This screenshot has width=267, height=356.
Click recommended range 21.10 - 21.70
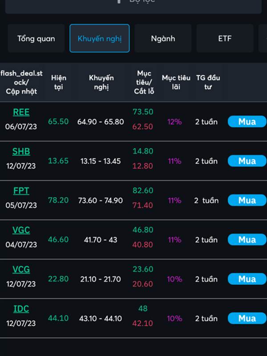(101, 279)
